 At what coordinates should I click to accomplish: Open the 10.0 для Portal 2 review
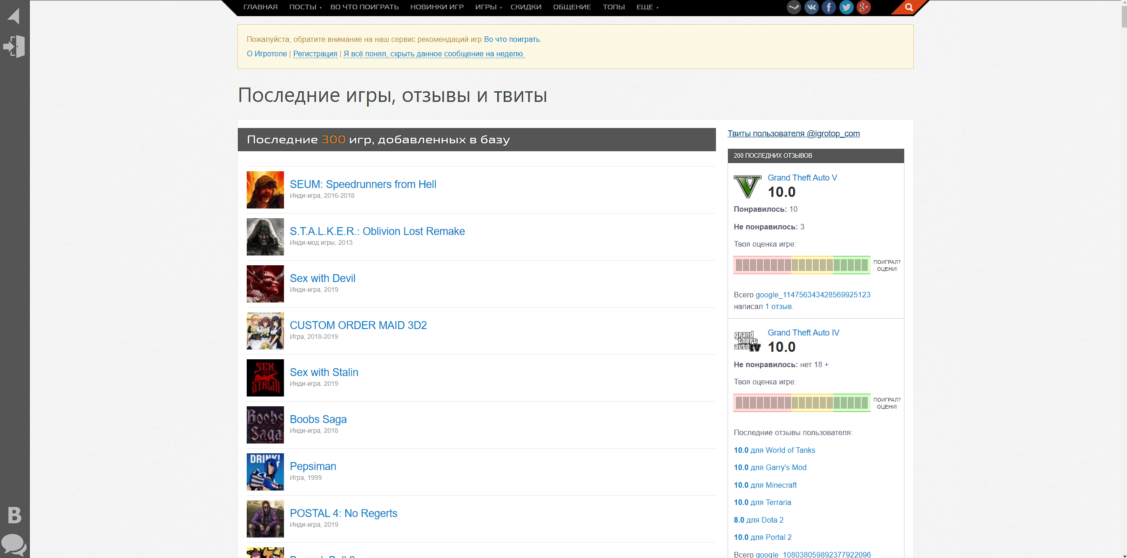point(763,538)
